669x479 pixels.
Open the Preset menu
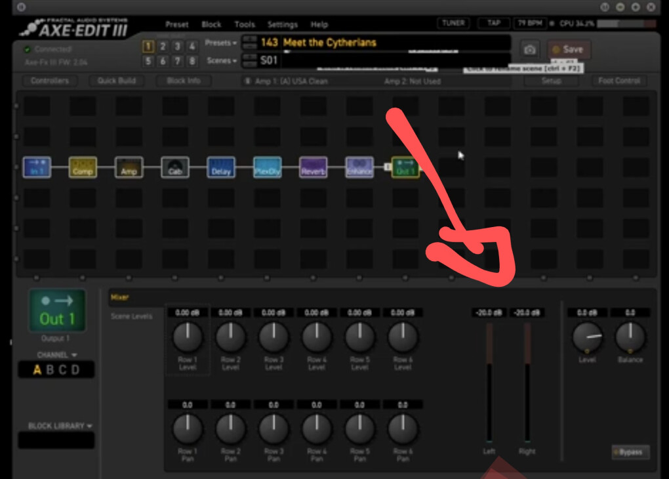pos(176,24)
